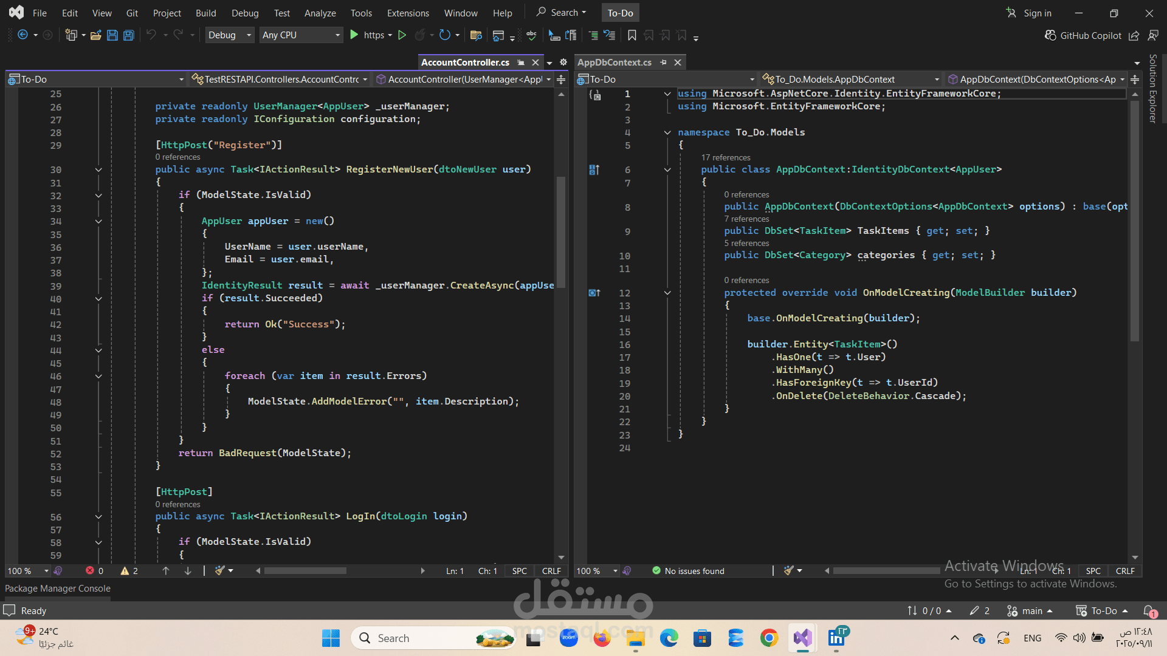The width and height of the screenshot is (1167, 656).
Task: Collapse the RegisterNewUser method outline at line 30
Action: pos(98,170)
